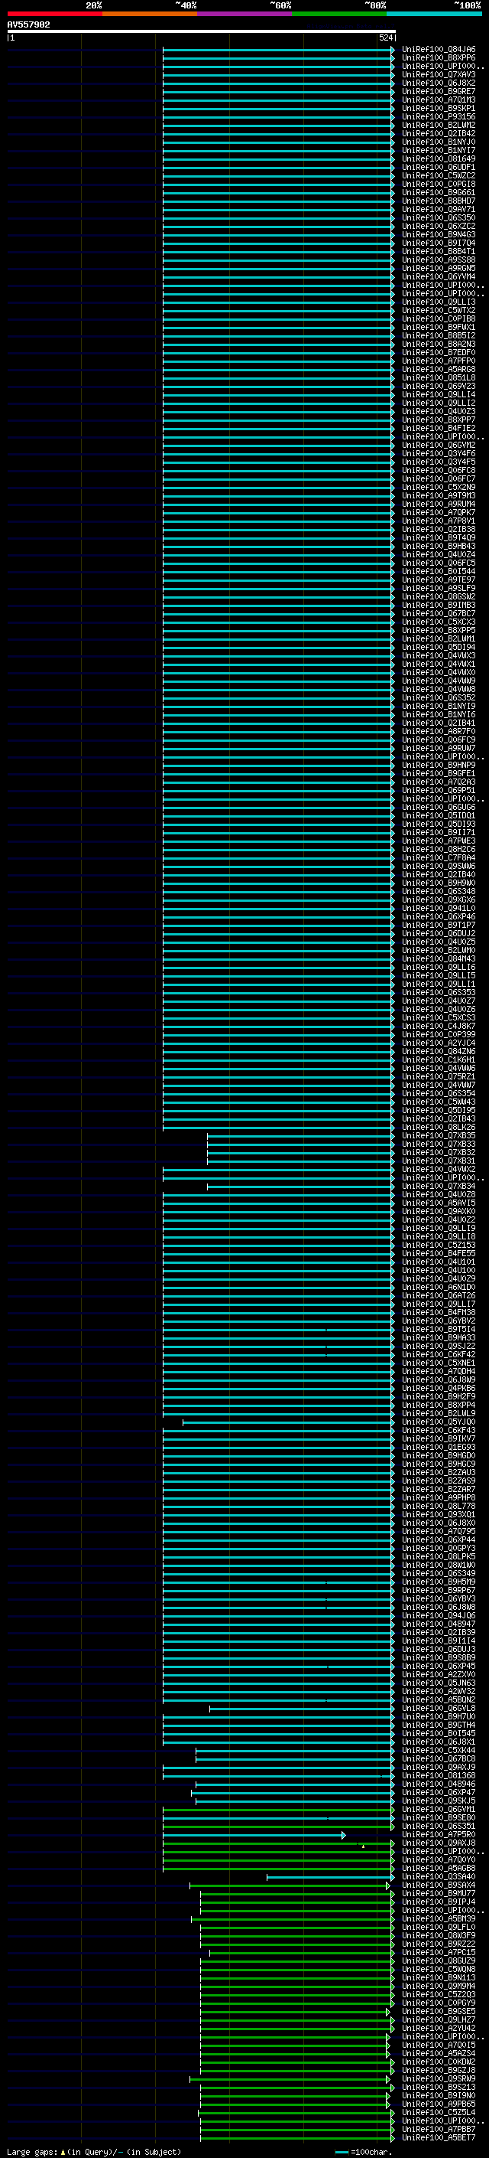The height and width of the screenshot is (2158, 489).
Task: Select hit label UniRef100_A5AVI5
Action: 439,1202
